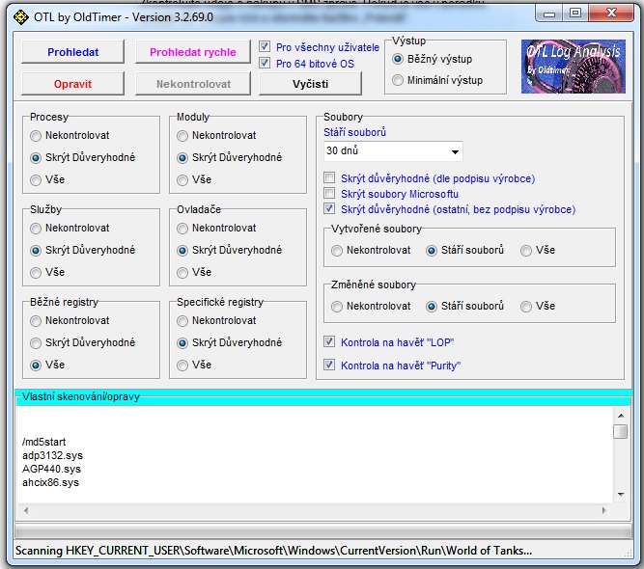Image resolution: width=644 pixels, height=569 pixels.
Task: Uncheck the Pro 64 bitové OS option
Action: tap(266, 64)
